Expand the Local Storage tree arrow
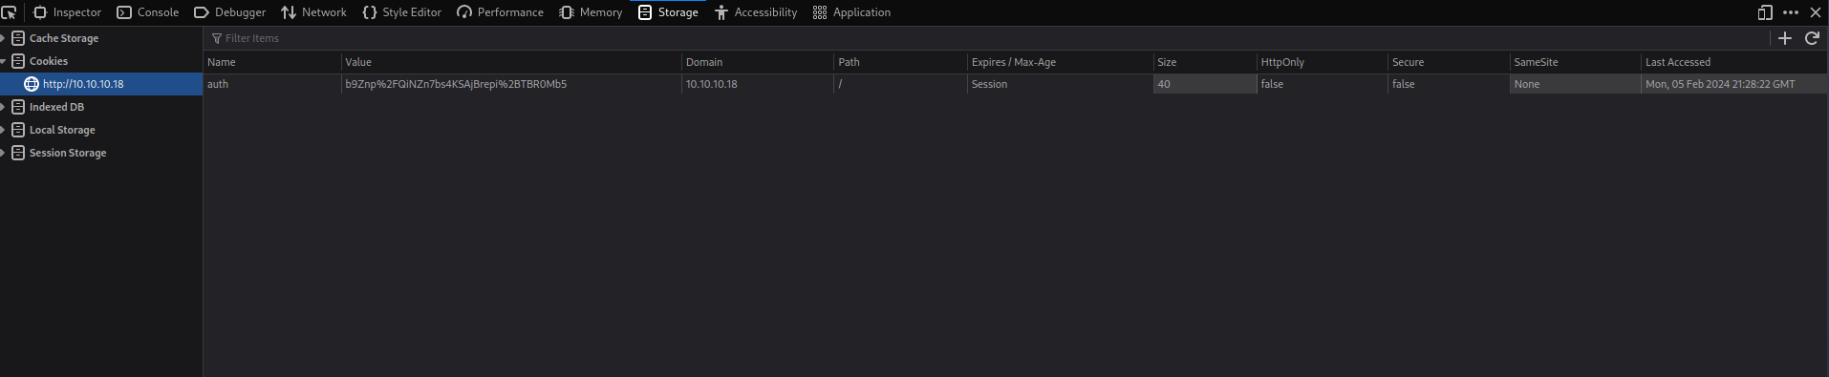 point(4,130)
